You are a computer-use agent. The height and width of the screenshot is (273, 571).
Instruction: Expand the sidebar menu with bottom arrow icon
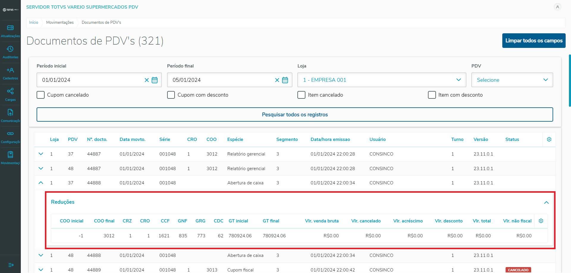[x=11, y=265]
